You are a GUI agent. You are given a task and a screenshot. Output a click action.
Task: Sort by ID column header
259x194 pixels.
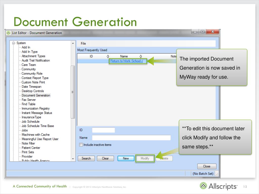click(x=94, y=56)
